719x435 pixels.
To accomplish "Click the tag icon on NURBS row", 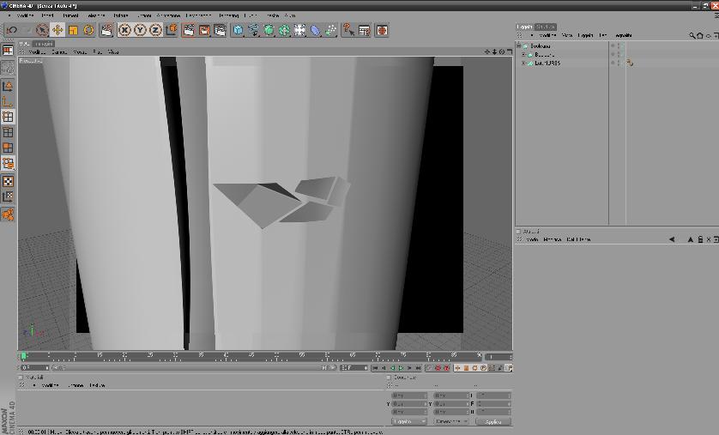I will [x=630, y=63].
